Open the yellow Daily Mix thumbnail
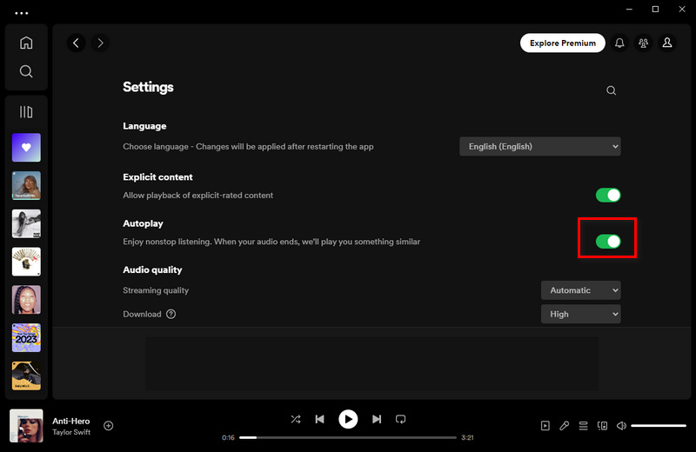The image size is (696, 452). click(x=26, y=376)
